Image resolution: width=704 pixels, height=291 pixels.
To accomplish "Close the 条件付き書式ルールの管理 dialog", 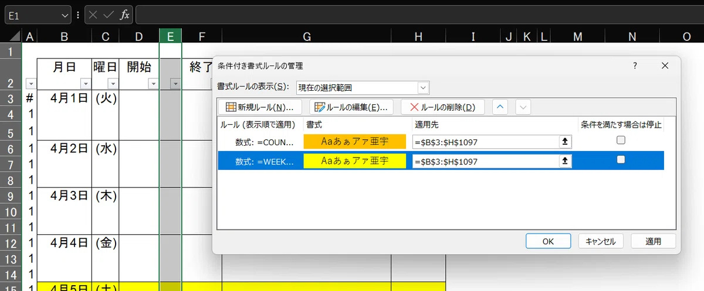I will pos(665,66).
